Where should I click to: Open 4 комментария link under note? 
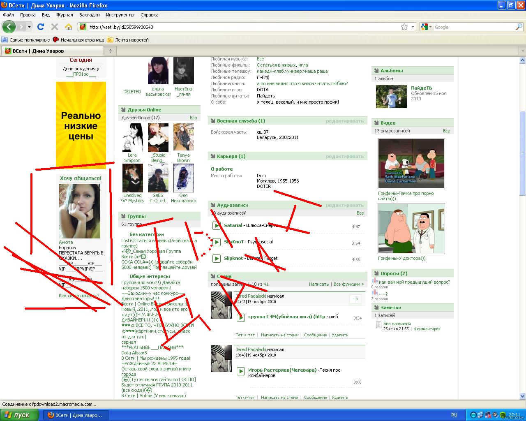click(427, 329)
